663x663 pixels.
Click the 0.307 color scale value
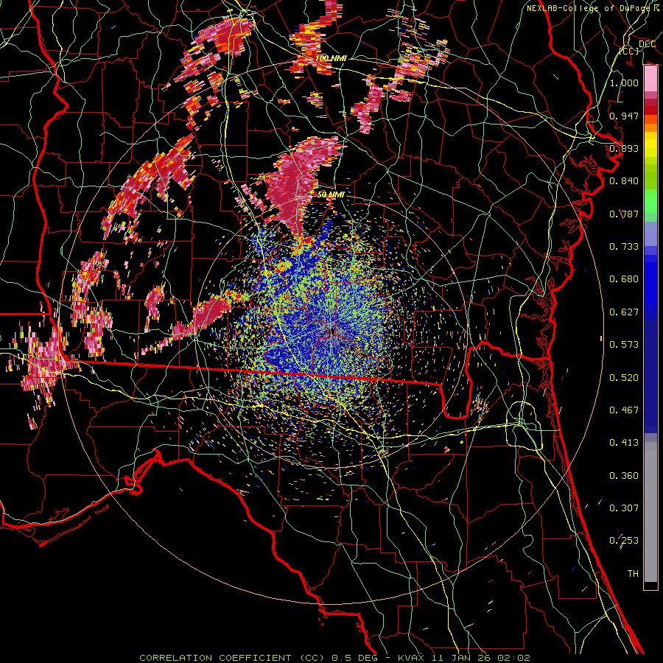[x=624, y=508]
